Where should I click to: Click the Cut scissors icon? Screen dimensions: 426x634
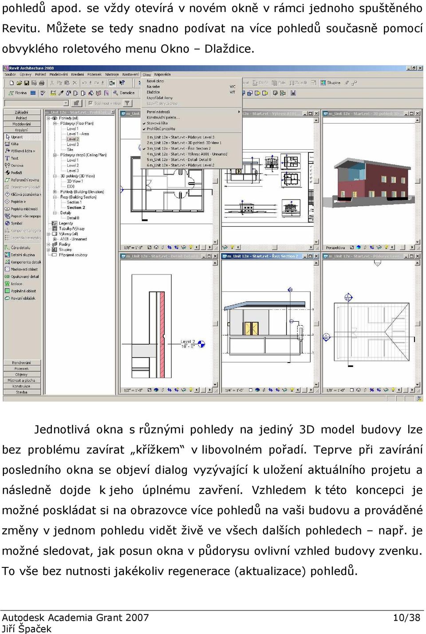pos(52,83)
